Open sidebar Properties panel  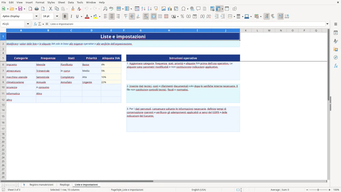pyautogui.click(x=336, y=33)
